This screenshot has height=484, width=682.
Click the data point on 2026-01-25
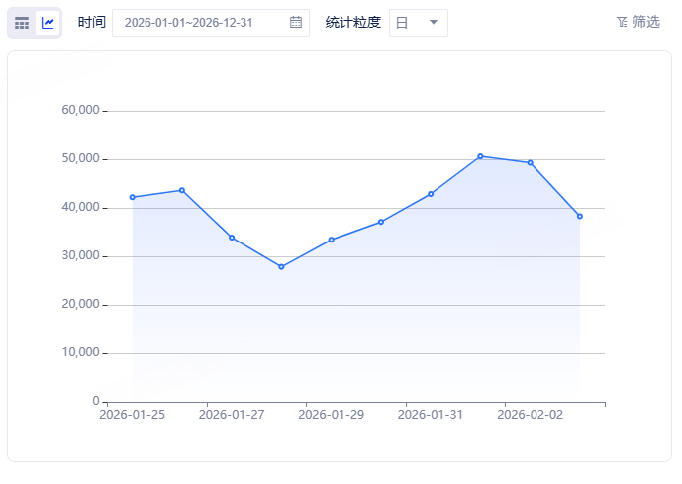click(133, 197)
